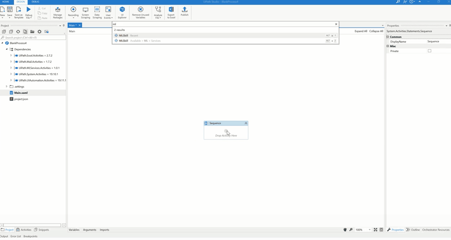Click Publish in ribbon
451x240 pixels.
185,12
